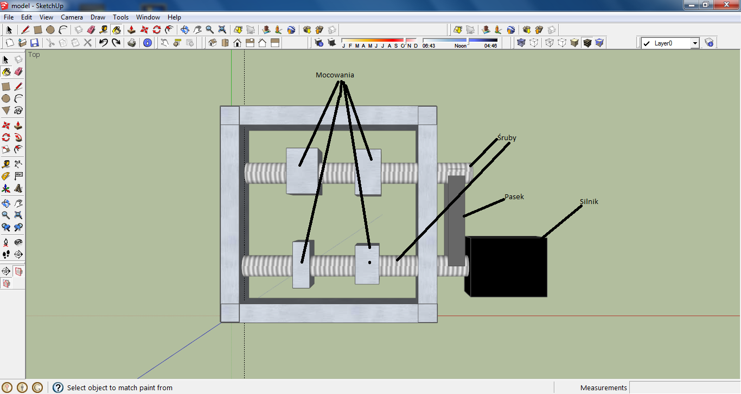
Task: Switch to Iso view icon
Action: (x=213, y=42)
